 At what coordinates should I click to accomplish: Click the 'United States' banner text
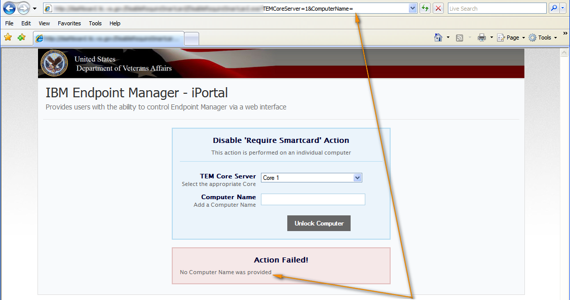click(95, 59)
